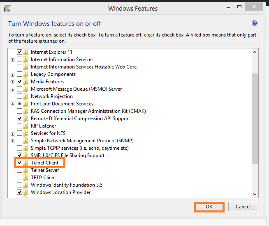This screenshot has height=226, width=269.
Task: Check Windows Identity Foundation 3.5 checkbox
Action: (20, 185)
